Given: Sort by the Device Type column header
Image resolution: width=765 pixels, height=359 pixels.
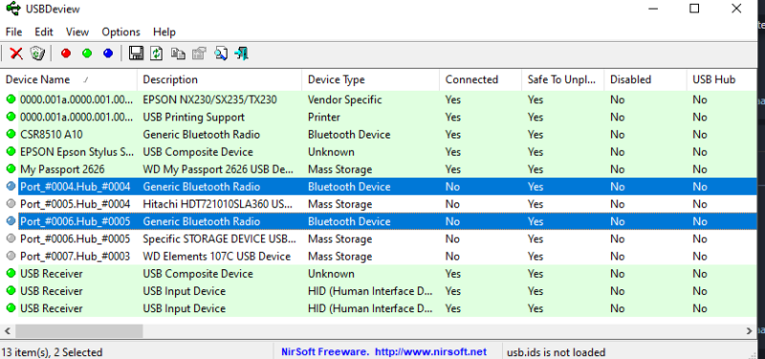Looking at the screenshot, I should pos(371,80).
